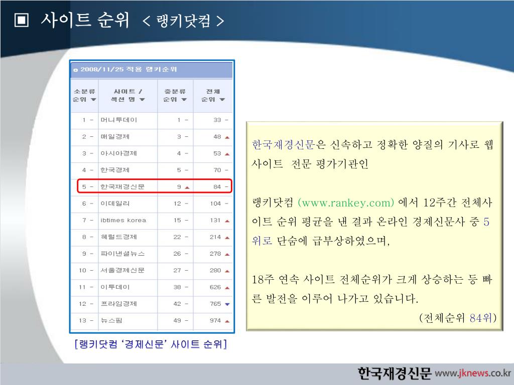Click overall rank 84 of 한국재경신문
Image resolution: width=514 pixels, height=385 pixels.
click(x=217, y=186)
